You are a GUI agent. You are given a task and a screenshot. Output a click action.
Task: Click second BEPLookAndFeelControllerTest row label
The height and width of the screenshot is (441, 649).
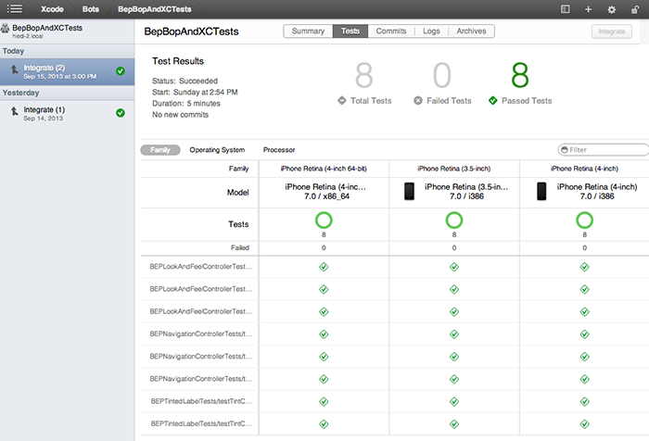click(201, 289)
